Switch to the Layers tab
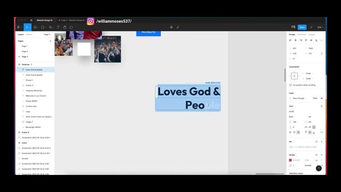The width and height of the screenshot is (341, 192). [21, 34]
